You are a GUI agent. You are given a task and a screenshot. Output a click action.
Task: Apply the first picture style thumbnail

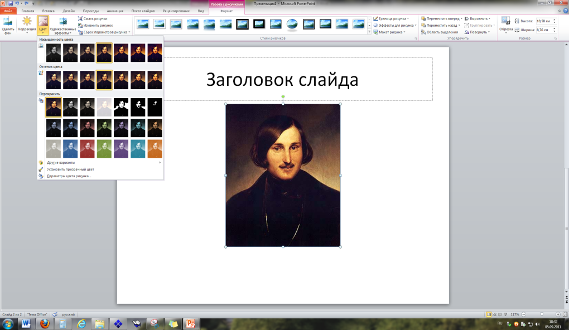coord(143,25)
